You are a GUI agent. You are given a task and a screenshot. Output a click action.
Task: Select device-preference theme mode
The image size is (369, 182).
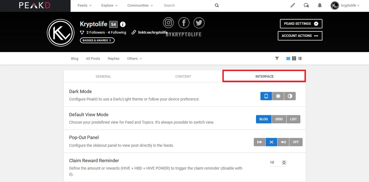[x=266, y=96]
